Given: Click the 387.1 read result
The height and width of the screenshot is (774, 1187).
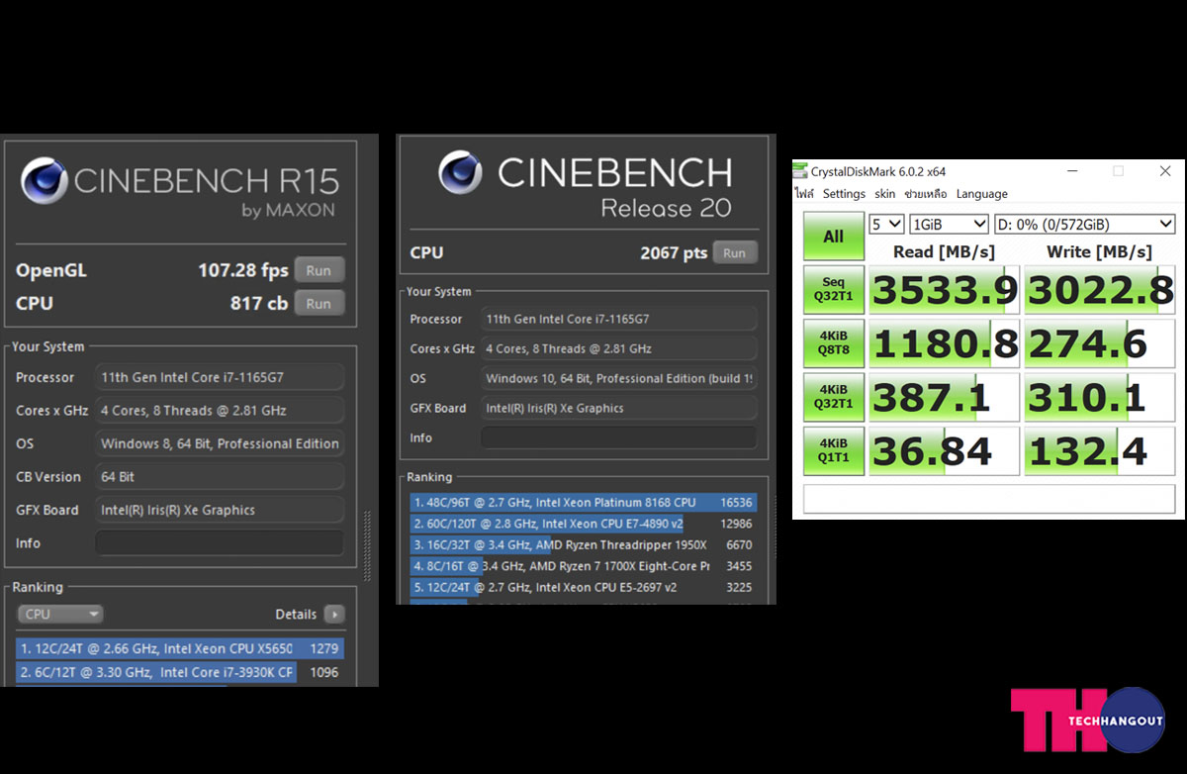Looking at the screenshot, I should (x=945, y=398).
